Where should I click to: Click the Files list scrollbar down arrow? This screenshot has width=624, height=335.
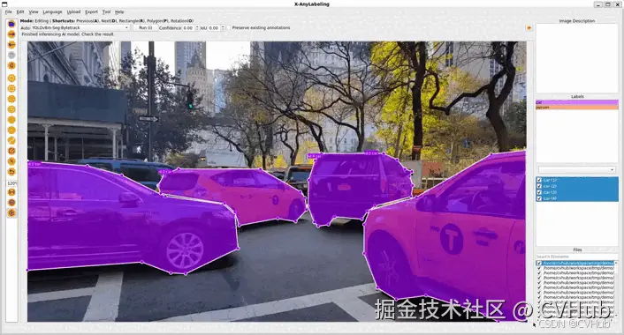[616, 316]
